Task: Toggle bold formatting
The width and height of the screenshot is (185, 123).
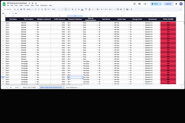Action: (x=72, y=9)
